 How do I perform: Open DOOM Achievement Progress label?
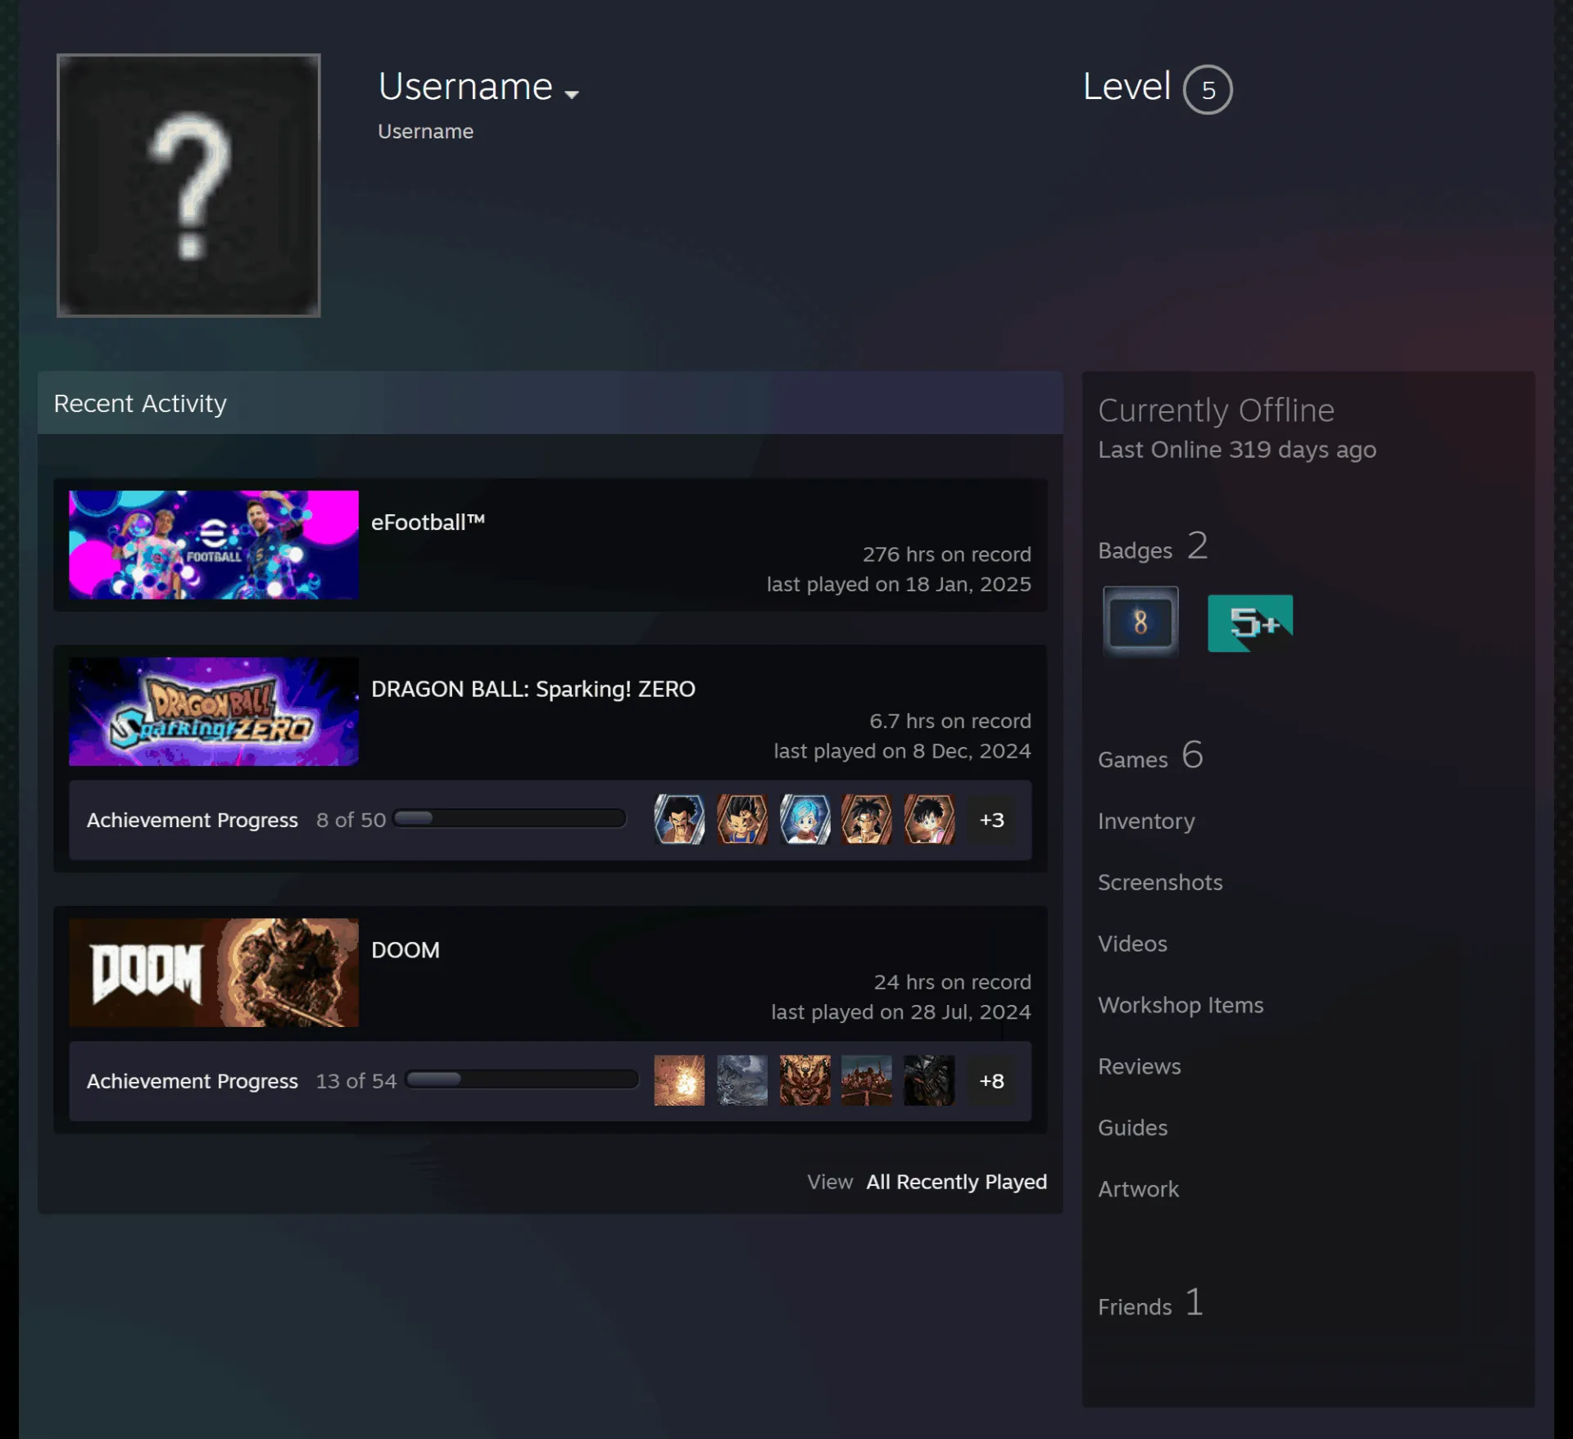coord(193,1081)
